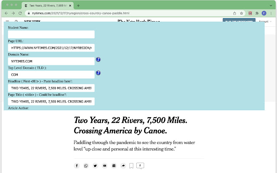The height and width of the screenshot is (173, 277).
Task: Go back with the browser back arrow
Action: tap(6, 13)
